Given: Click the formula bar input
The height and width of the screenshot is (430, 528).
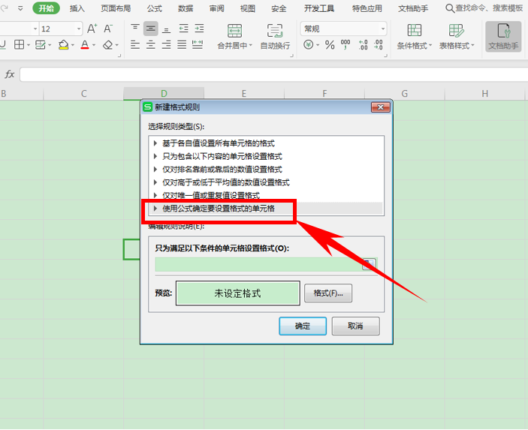Looking at the screenshot, I should point(274,74).
